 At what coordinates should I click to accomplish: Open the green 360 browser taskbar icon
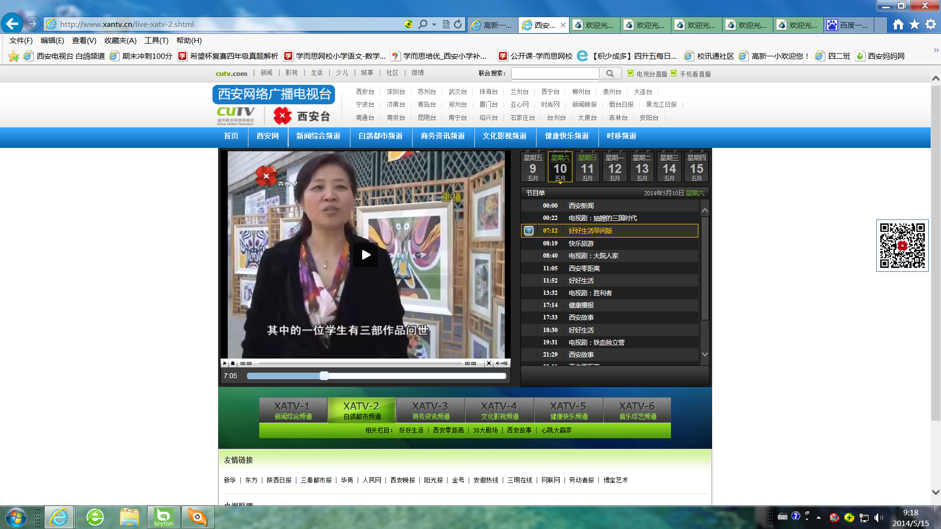click(95, 517)
